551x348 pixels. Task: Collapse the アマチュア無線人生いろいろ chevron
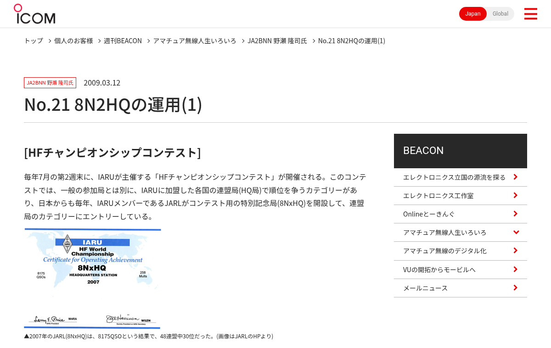[x=516, y=232]
